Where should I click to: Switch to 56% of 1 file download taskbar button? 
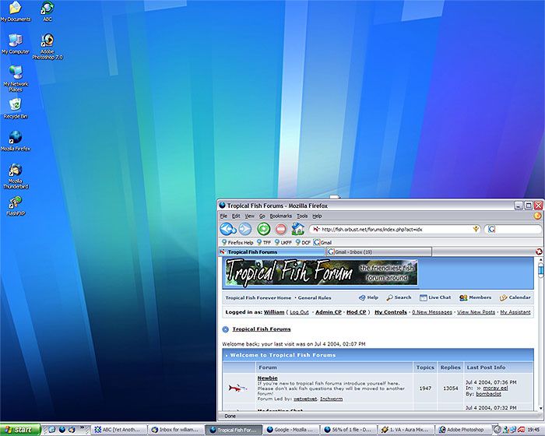(349, 430)
